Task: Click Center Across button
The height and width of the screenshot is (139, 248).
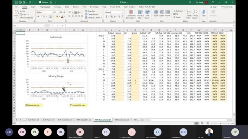Action: (91, 14)
